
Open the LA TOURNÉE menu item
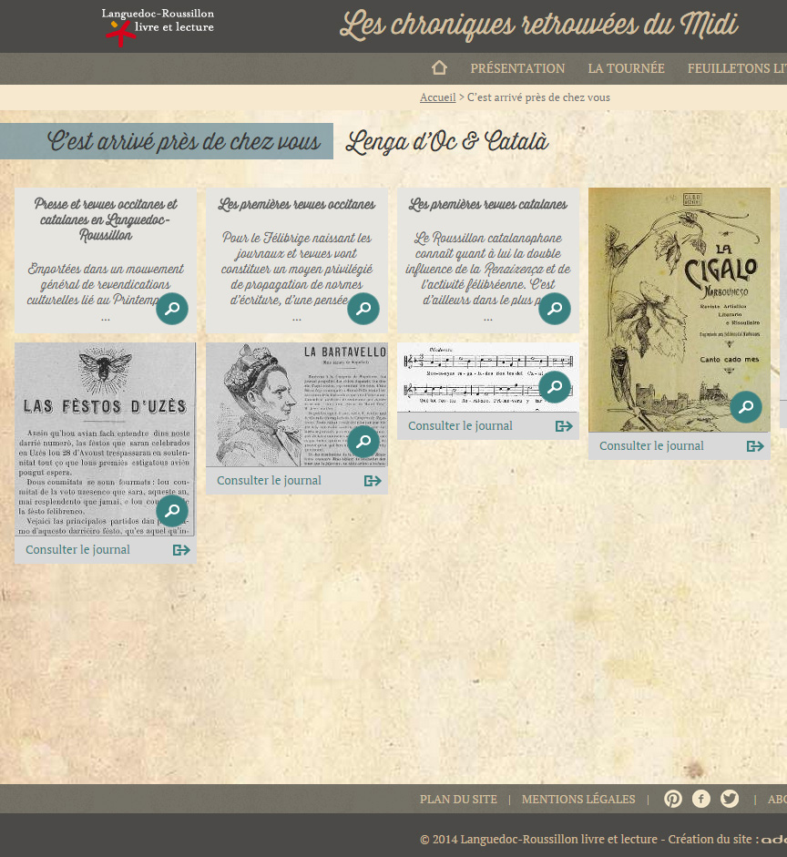pyautogui.click(x=627, y=68)
